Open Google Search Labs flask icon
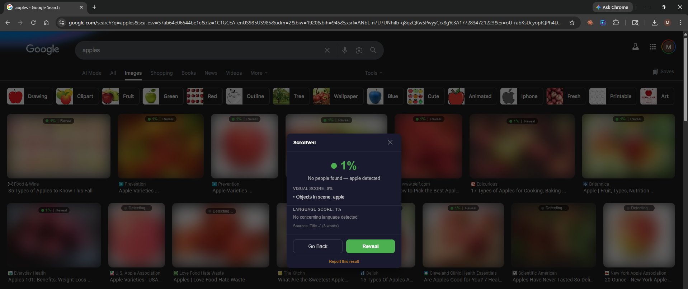Image resolution: width=688 pixels, height=289 pixels. pos(635,47)
